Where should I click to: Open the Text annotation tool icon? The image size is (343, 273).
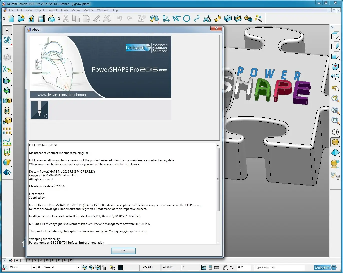(207, 19)
